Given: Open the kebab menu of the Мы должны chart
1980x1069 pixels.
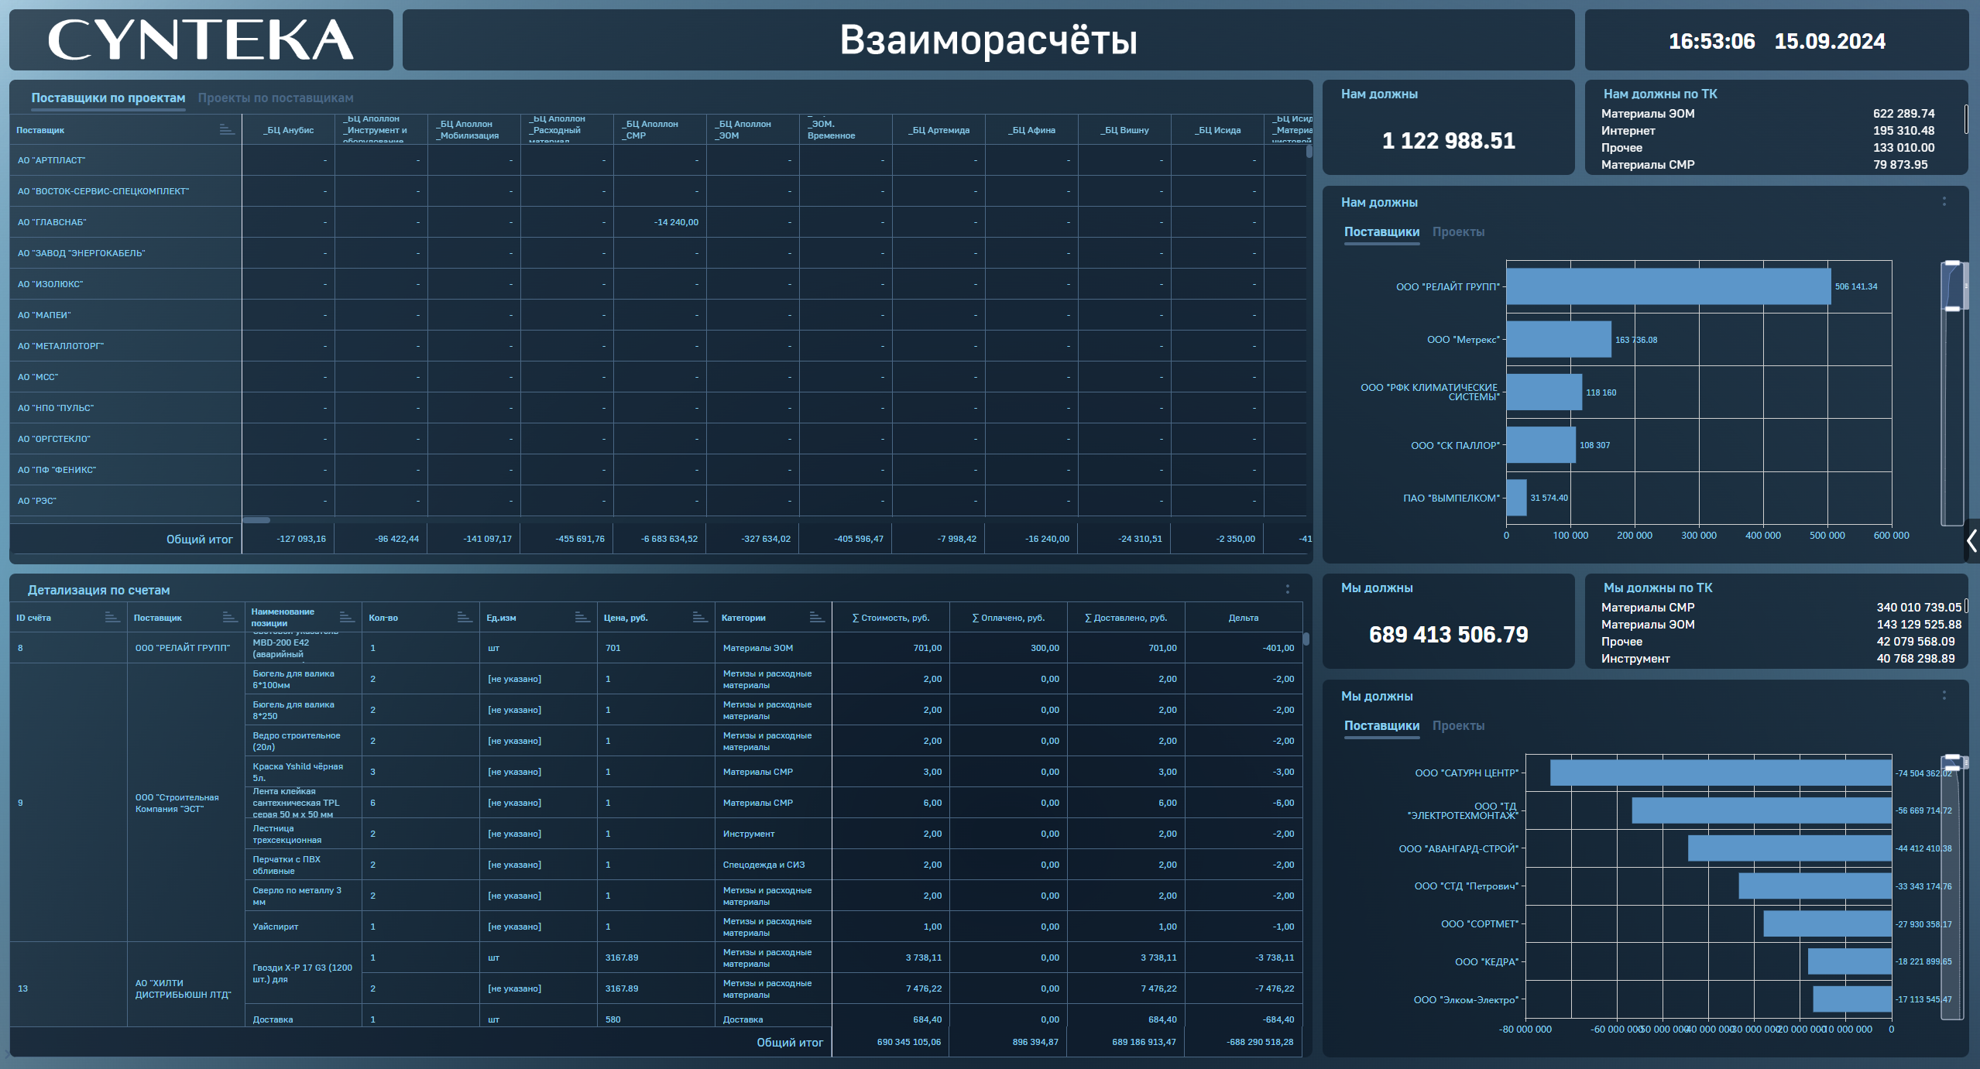Looking at the screenshot, I should (1944, 696).
